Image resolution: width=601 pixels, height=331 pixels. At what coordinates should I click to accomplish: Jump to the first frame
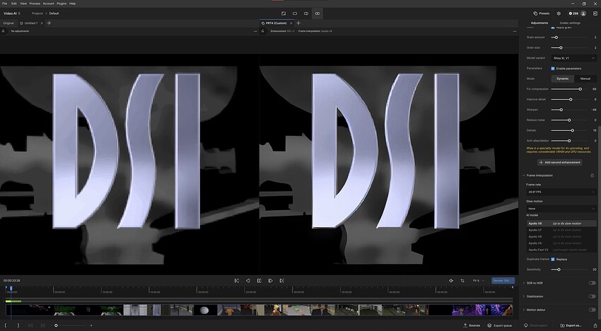tap(237, 281)
